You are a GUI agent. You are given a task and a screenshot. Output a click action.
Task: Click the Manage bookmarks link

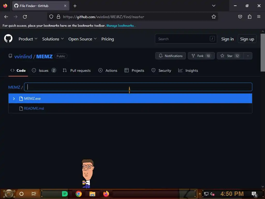click(x=121, y=26)
